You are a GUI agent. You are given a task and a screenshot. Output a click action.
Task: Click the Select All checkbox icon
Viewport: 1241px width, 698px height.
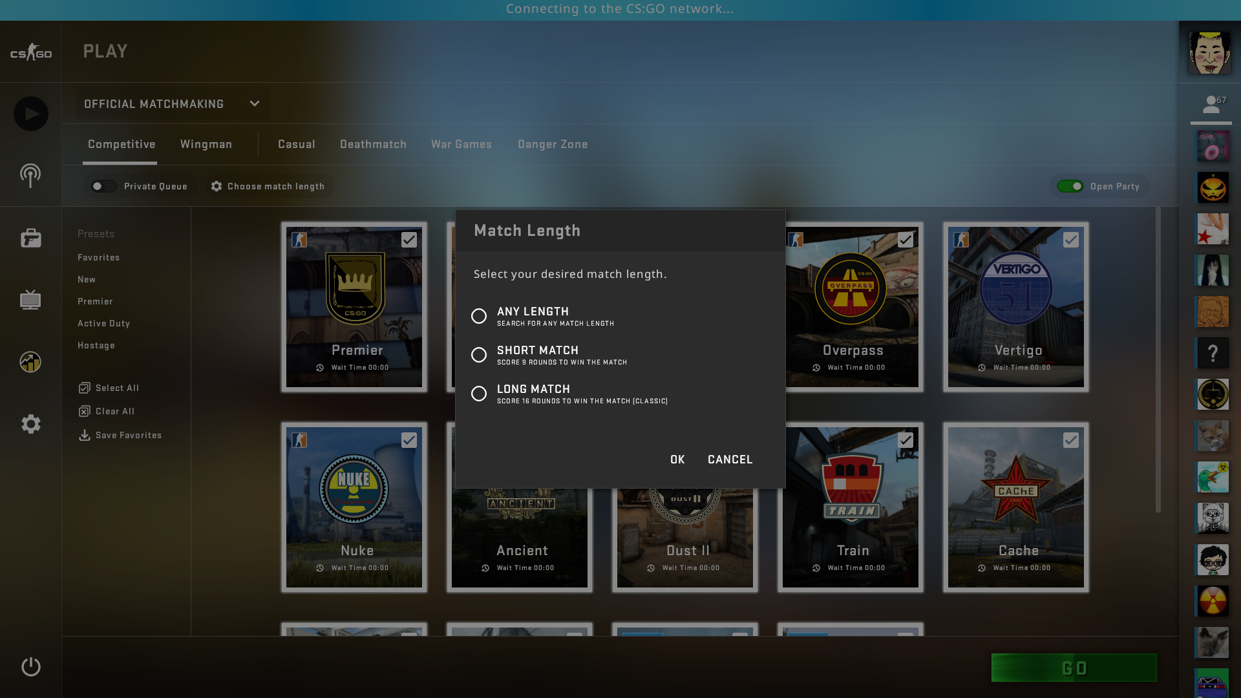pos(84,388)
